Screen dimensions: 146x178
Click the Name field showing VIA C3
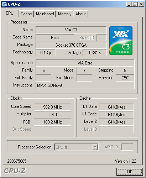tap(71, 30)
